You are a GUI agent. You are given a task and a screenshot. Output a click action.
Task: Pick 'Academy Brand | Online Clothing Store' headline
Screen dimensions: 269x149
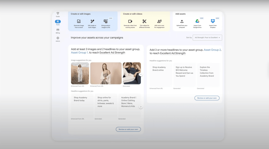click(129, 105)
